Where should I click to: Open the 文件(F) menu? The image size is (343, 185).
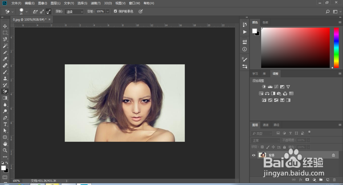(16, 3)
